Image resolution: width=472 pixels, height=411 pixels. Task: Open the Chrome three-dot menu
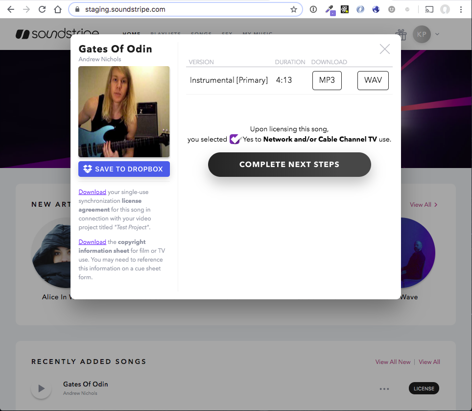coord(461,9)
